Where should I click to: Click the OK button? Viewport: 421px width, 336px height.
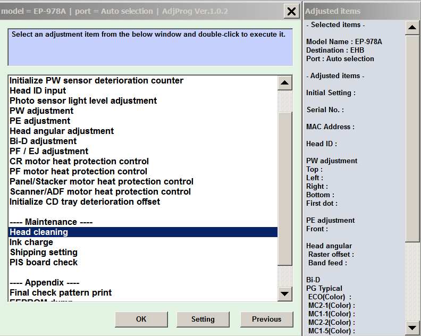pos(141,319)
